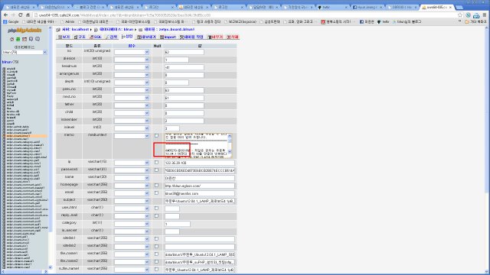
Task: Open the browser home page icon
Action: [x=28, y=15]
